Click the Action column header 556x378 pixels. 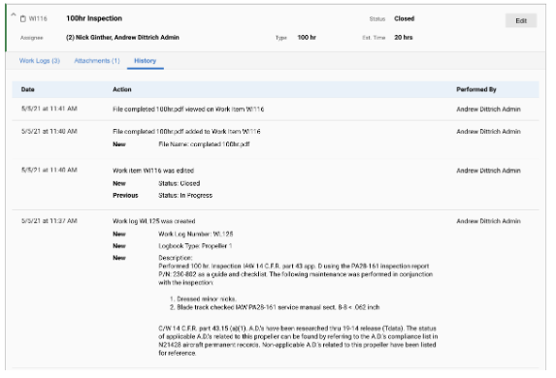click(x=122, y=89)
